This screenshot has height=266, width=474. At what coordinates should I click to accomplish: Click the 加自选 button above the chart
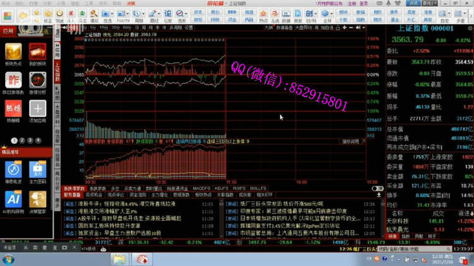(326, 28)
